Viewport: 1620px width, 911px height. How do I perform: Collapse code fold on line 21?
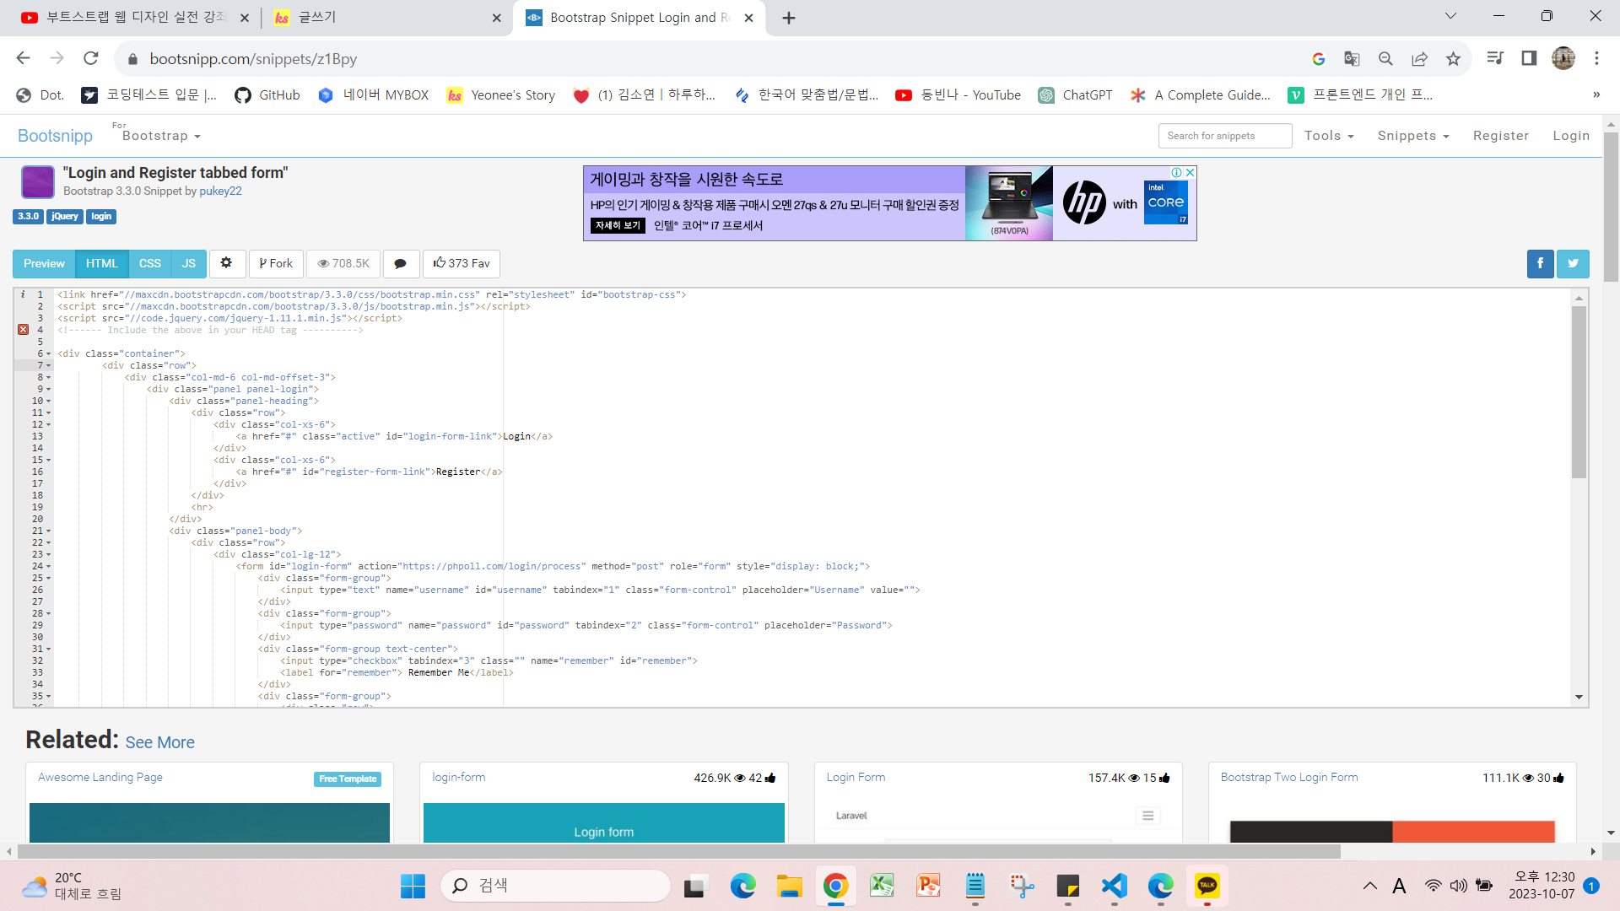(49, 531)
